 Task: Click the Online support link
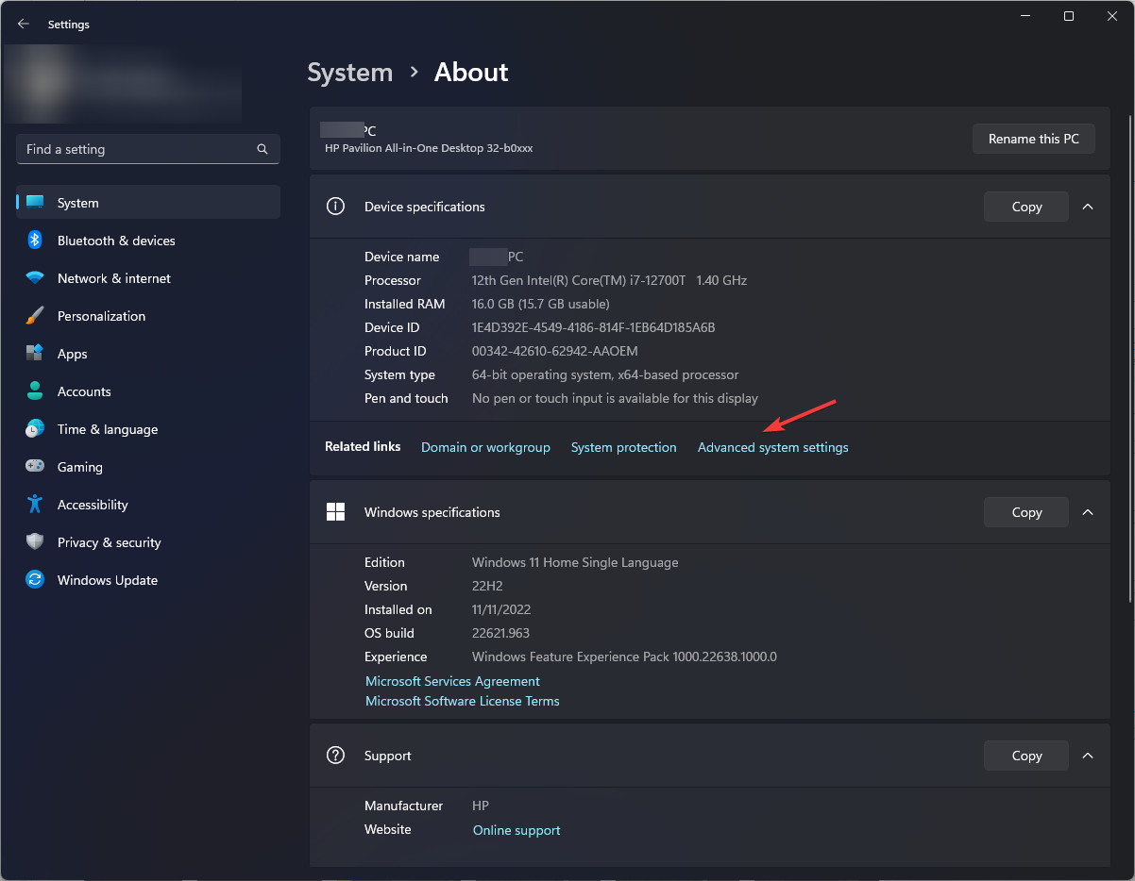[517, 830]
